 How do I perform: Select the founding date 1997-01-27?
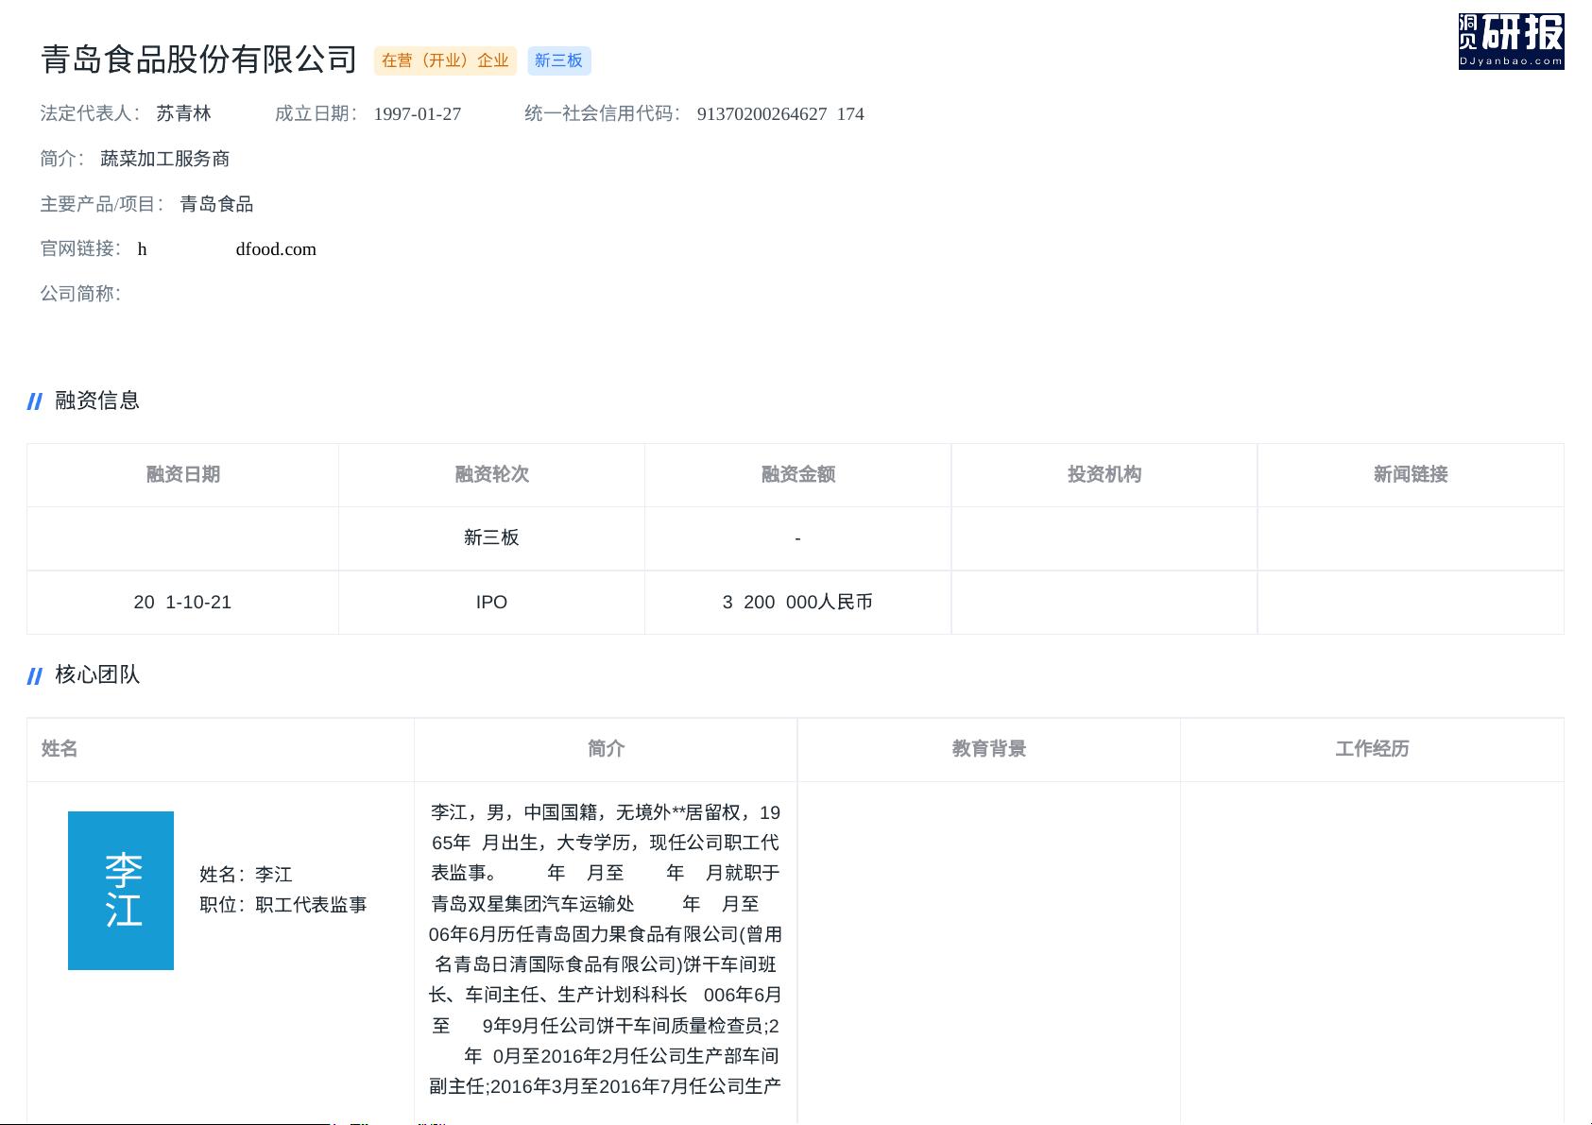[418, 114]
